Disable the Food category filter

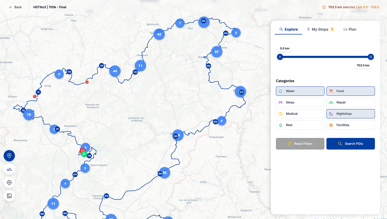tap(350, 91)
